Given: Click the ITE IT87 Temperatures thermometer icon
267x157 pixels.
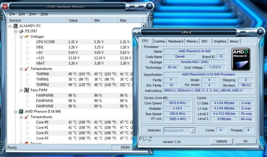Looking at the screenshot, I should (26, 69).
